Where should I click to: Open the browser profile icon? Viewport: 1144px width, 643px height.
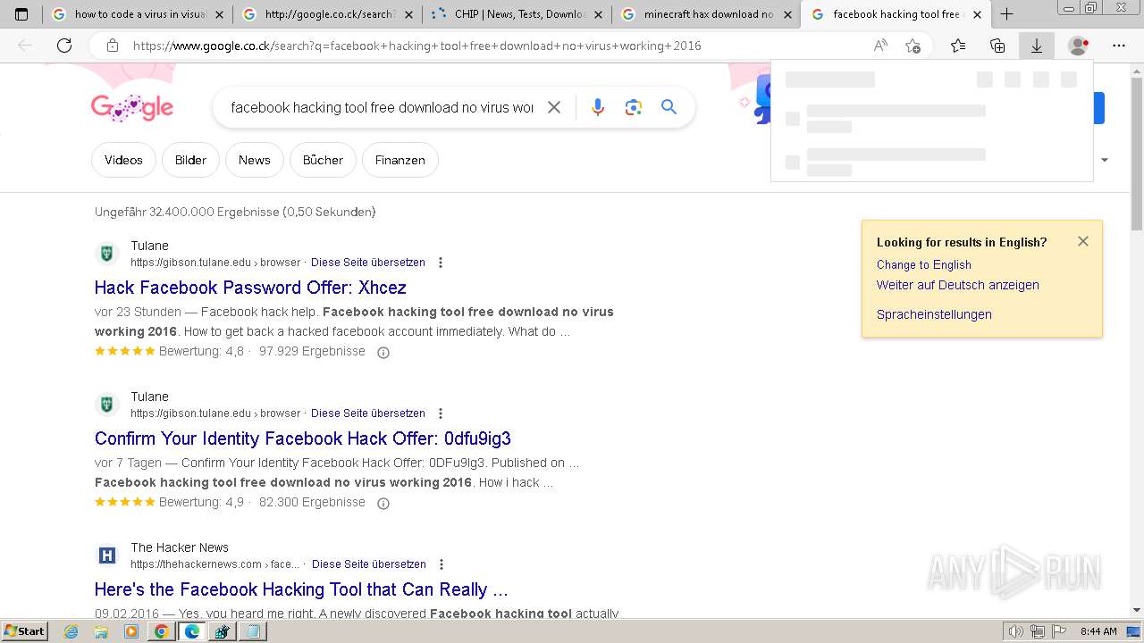(1079, 46)
